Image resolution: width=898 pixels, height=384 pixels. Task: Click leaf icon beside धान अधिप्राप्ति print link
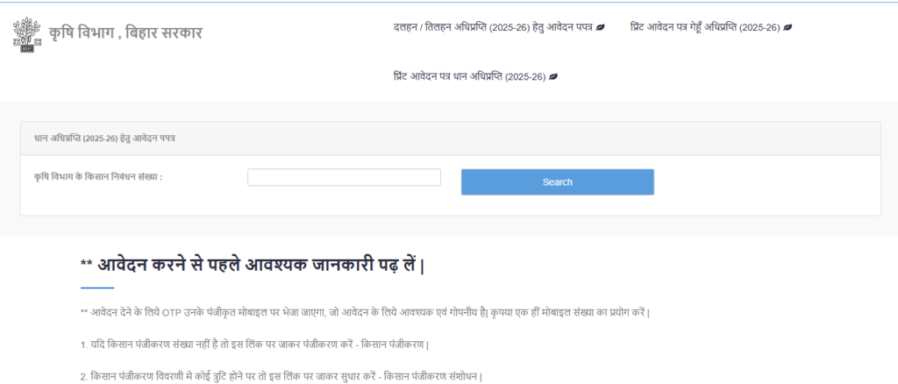pyautogui.click(x=553, y=77)
